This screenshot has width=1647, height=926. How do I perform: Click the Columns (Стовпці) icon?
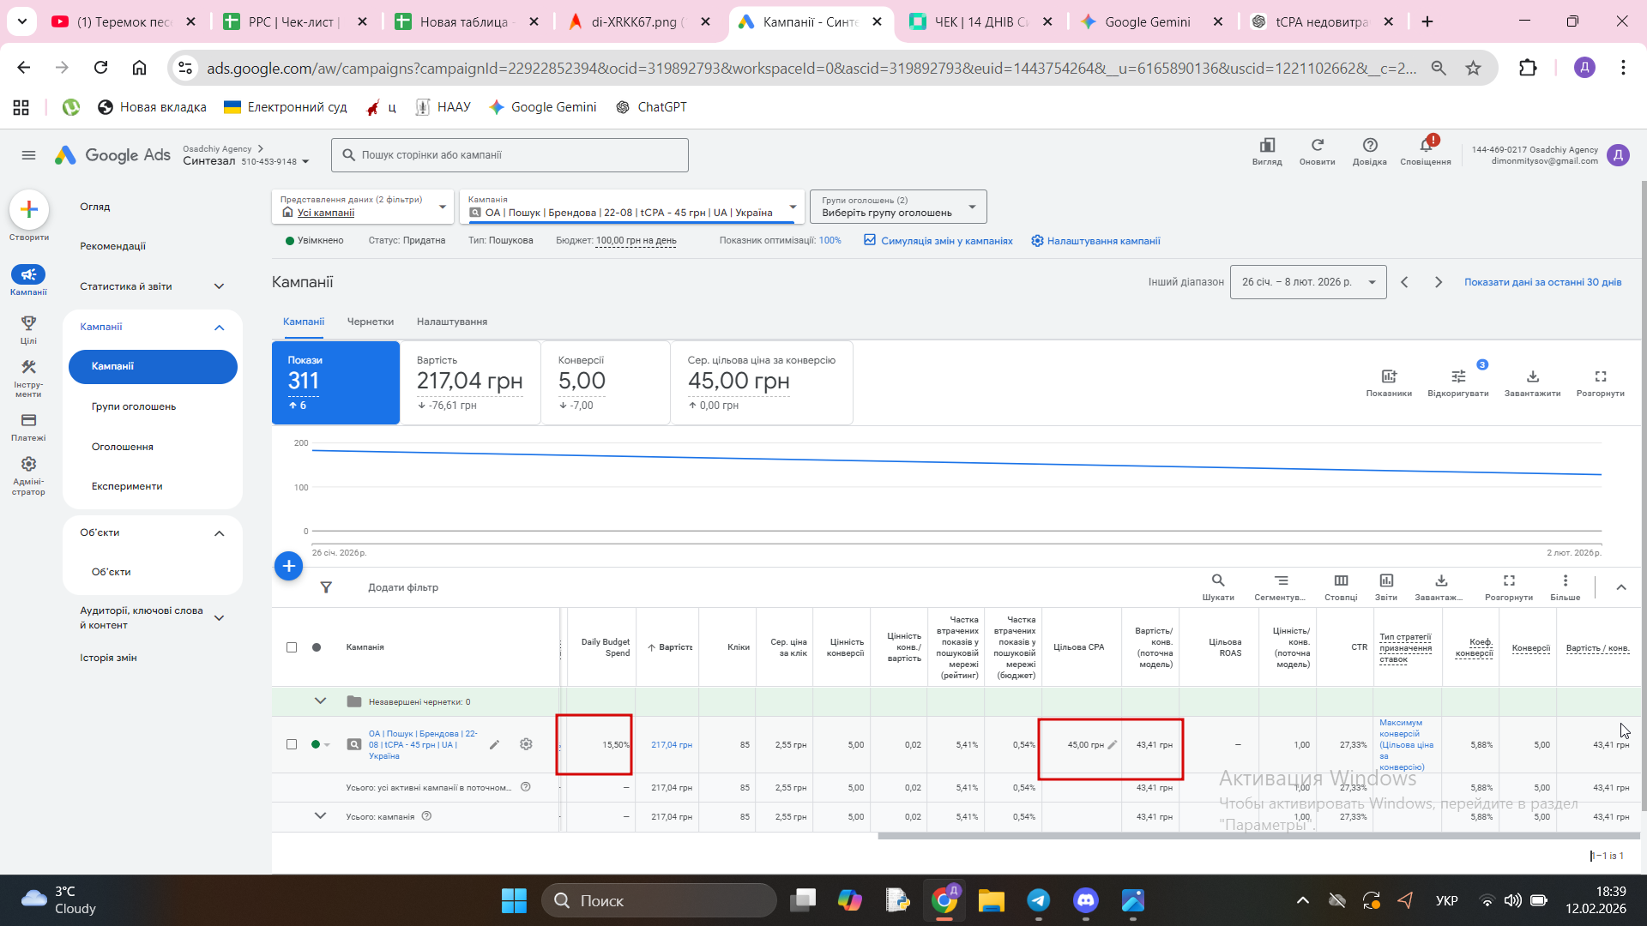click(1341, 581)
